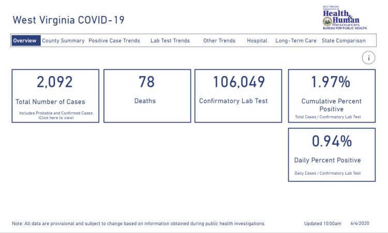Viewport: 388px width, 233px height.
Task: Open the Other Trends tab
Action: (219, 40)
